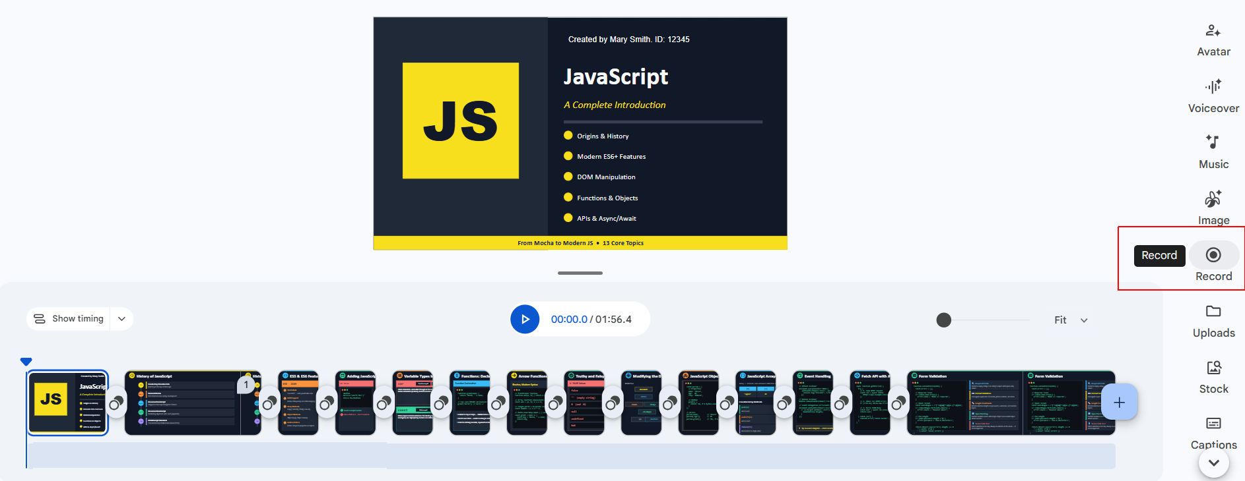Click the Record icon in sidebar
The image size is (1245, 481).
pos(1213,256)
